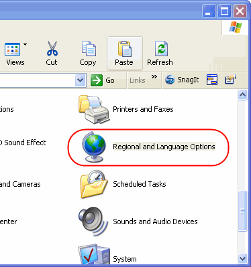Screen dimensions: 251x267
Task: Click the vertical scrollbar thumb
Action: point(243,211)
